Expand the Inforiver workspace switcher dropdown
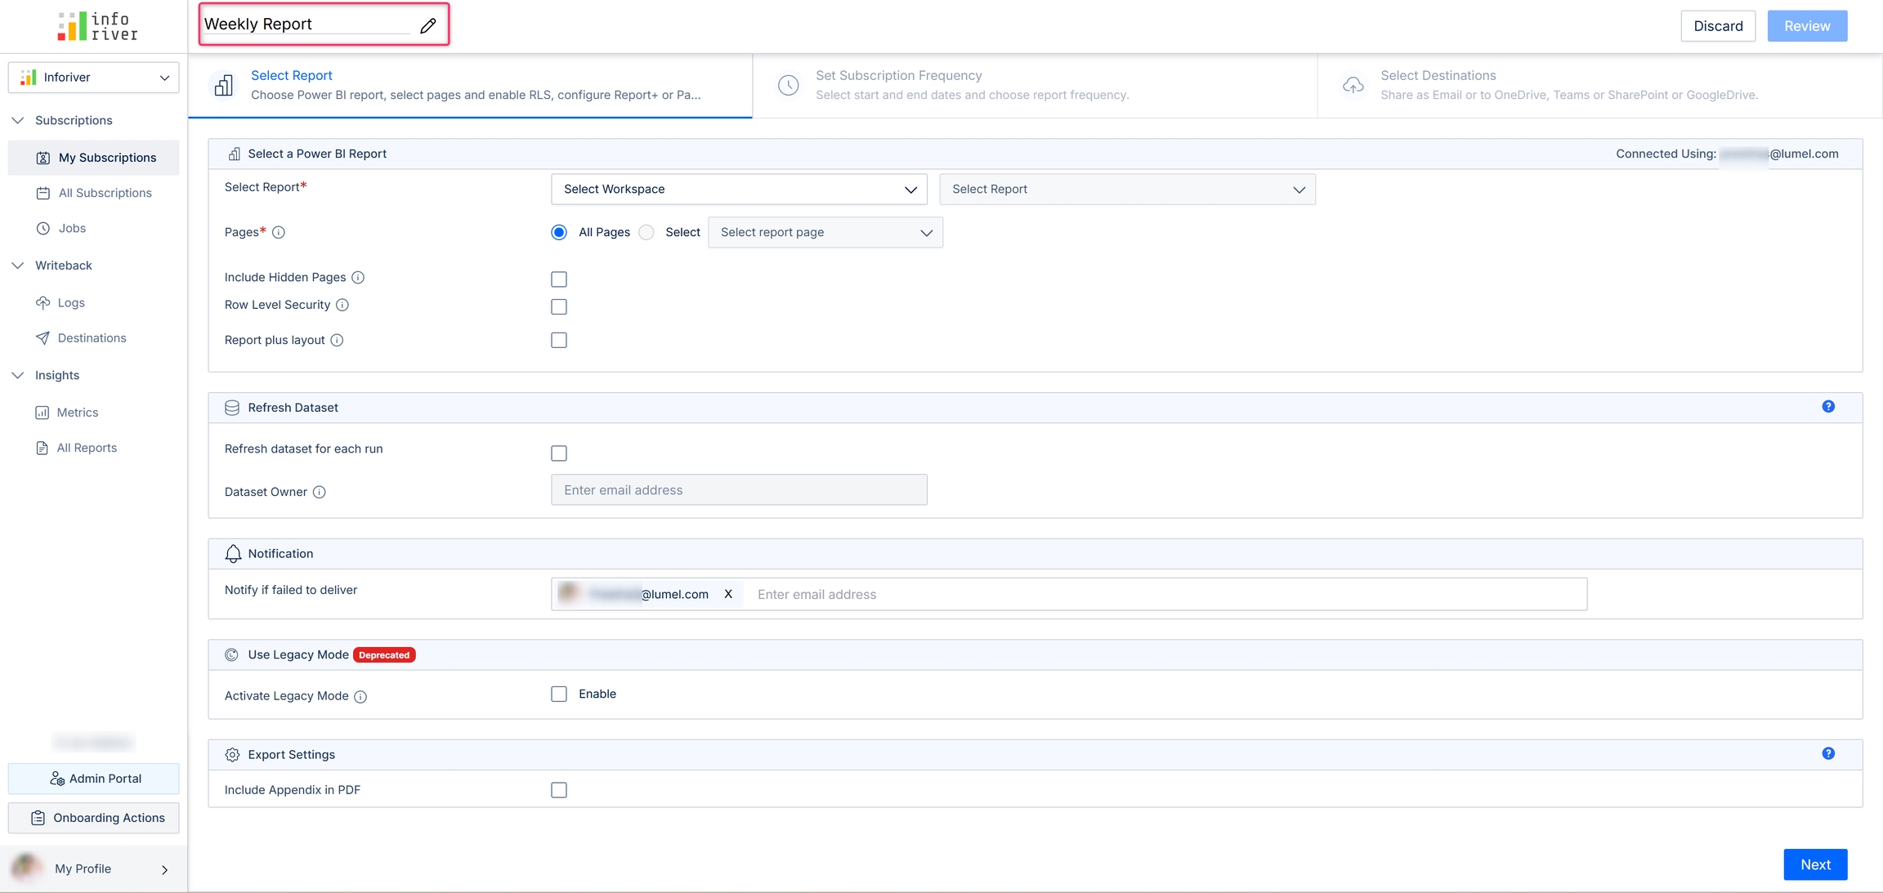The image size is (1883, 893). point(93,77)
